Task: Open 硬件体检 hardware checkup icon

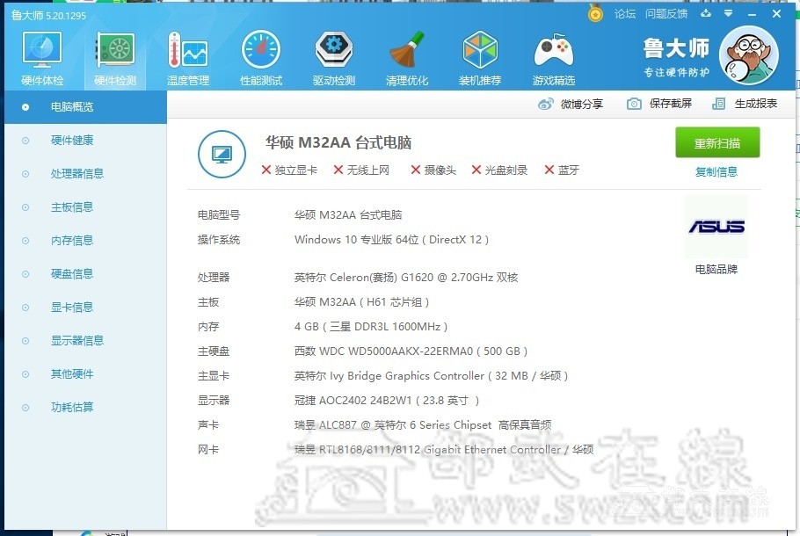Action: click(41, 53)
